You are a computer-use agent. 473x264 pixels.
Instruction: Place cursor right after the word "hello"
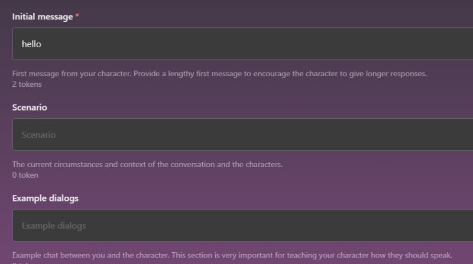tap(42, 44)
